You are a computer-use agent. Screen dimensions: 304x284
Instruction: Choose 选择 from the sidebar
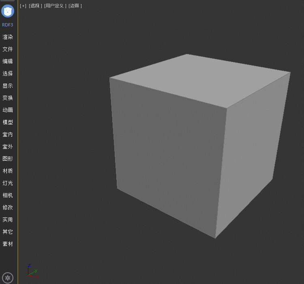(8, 73)
